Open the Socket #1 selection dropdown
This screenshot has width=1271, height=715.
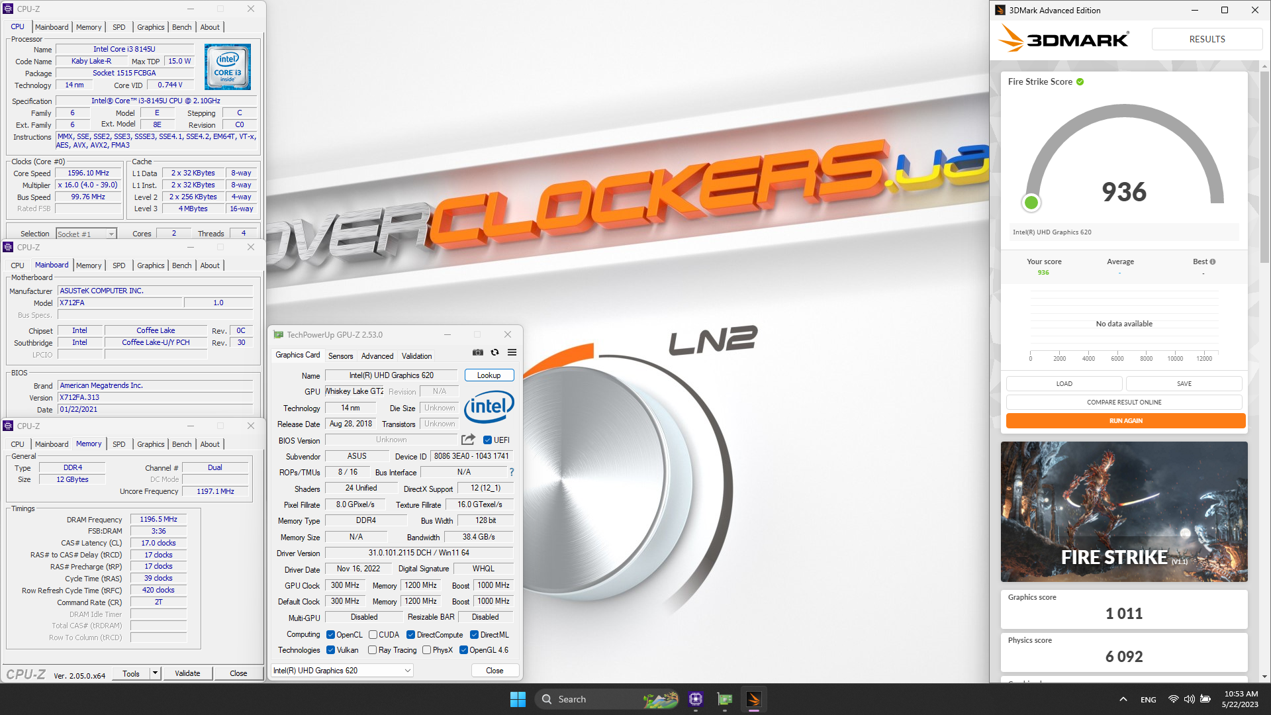[86, 234]
